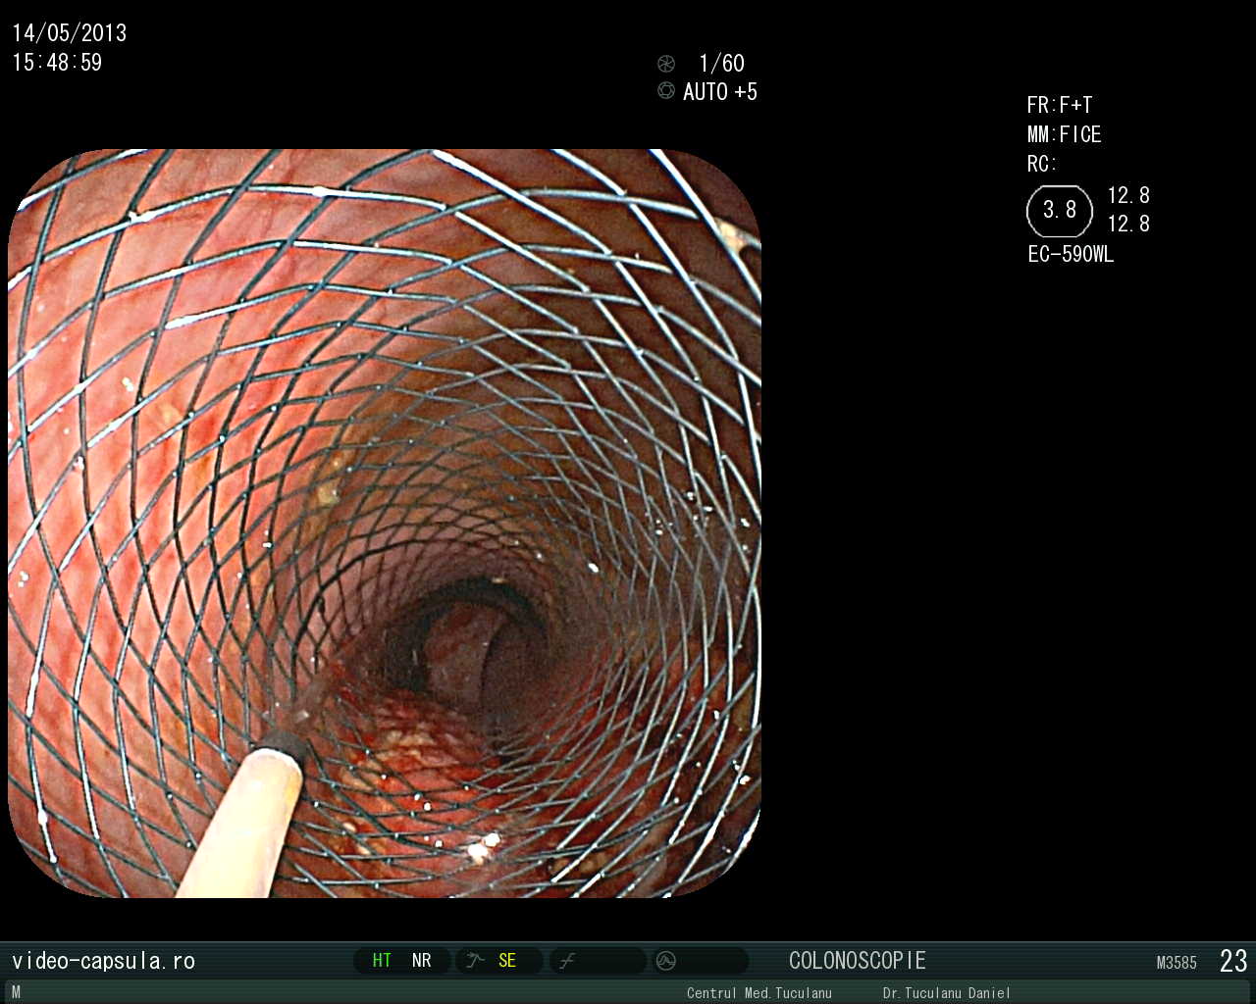Click Dr.Tuculanu Daniel name
Screen dimensions: 1256x1004
click(946, 993)
